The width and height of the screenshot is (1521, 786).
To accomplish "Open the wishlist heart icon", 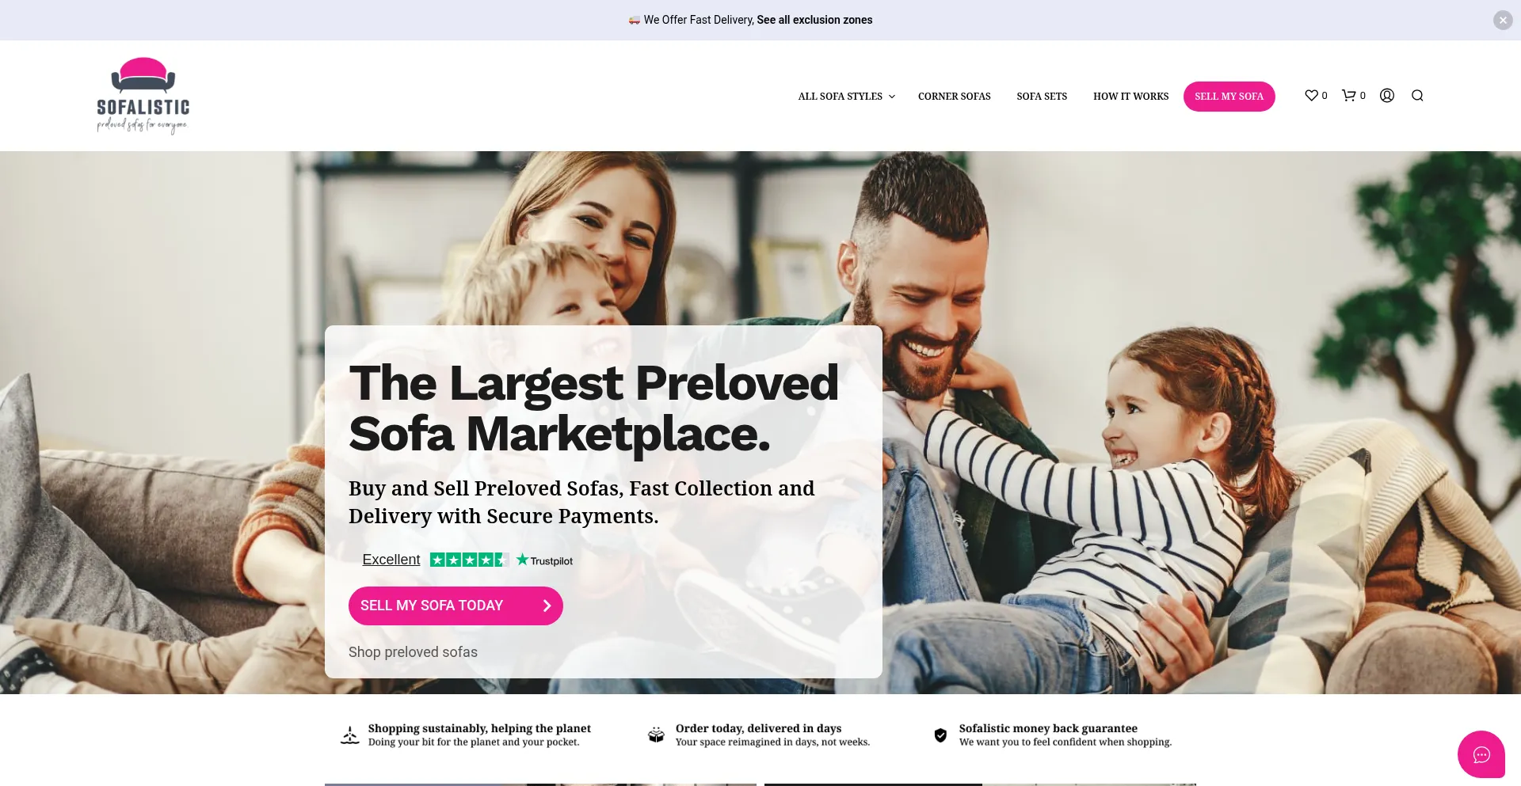I will coord(1311,96).
